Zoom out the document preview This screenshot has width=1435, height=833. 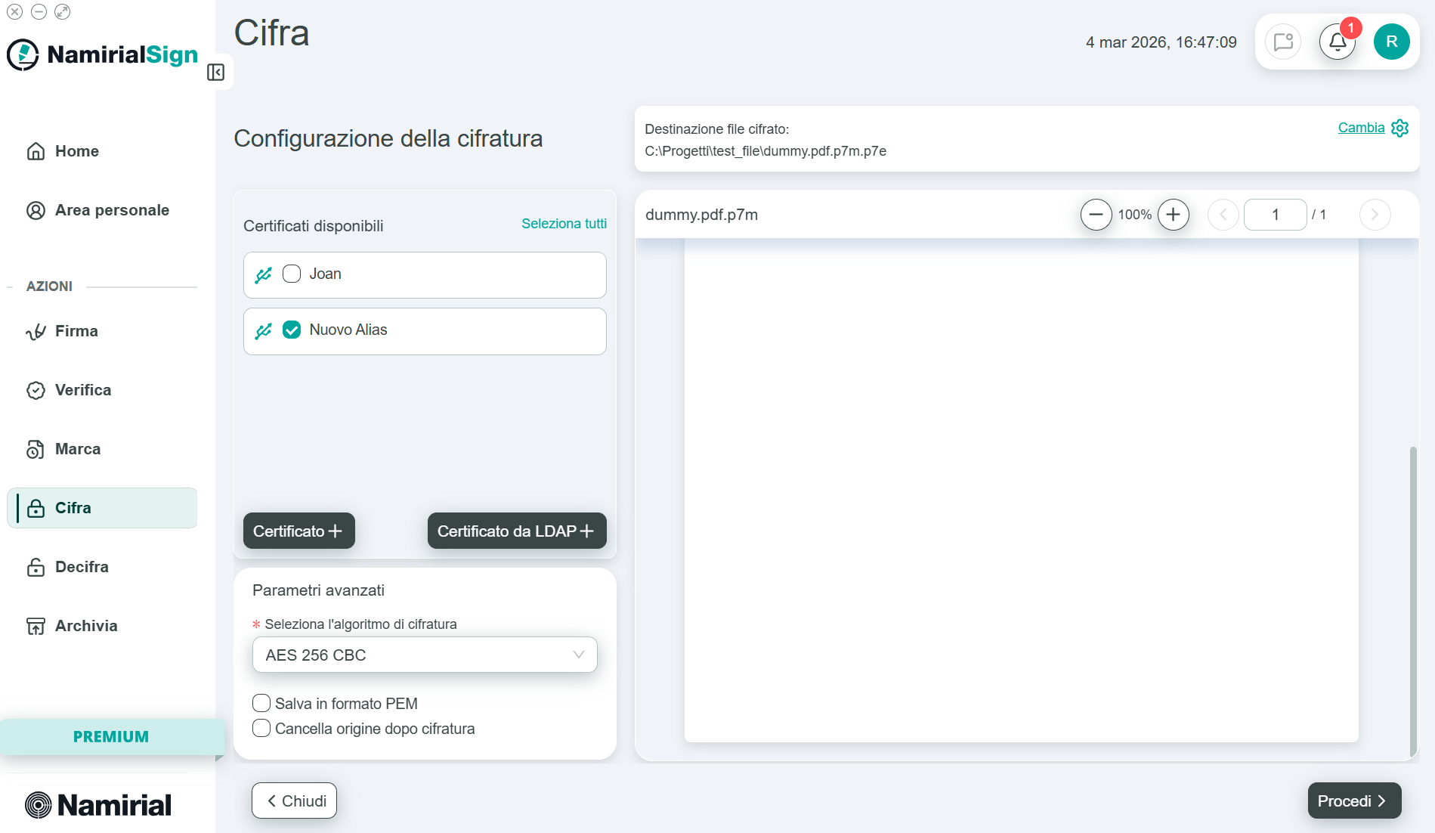1096,215
